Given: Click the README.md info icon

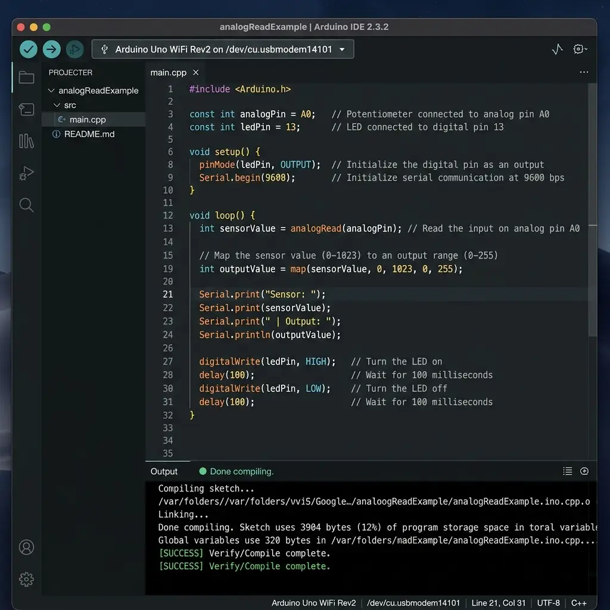Looking at the screenshot, I should 57,134.
